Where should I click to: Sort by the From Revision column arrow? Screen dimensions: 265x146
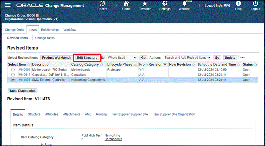click(165, 65)
